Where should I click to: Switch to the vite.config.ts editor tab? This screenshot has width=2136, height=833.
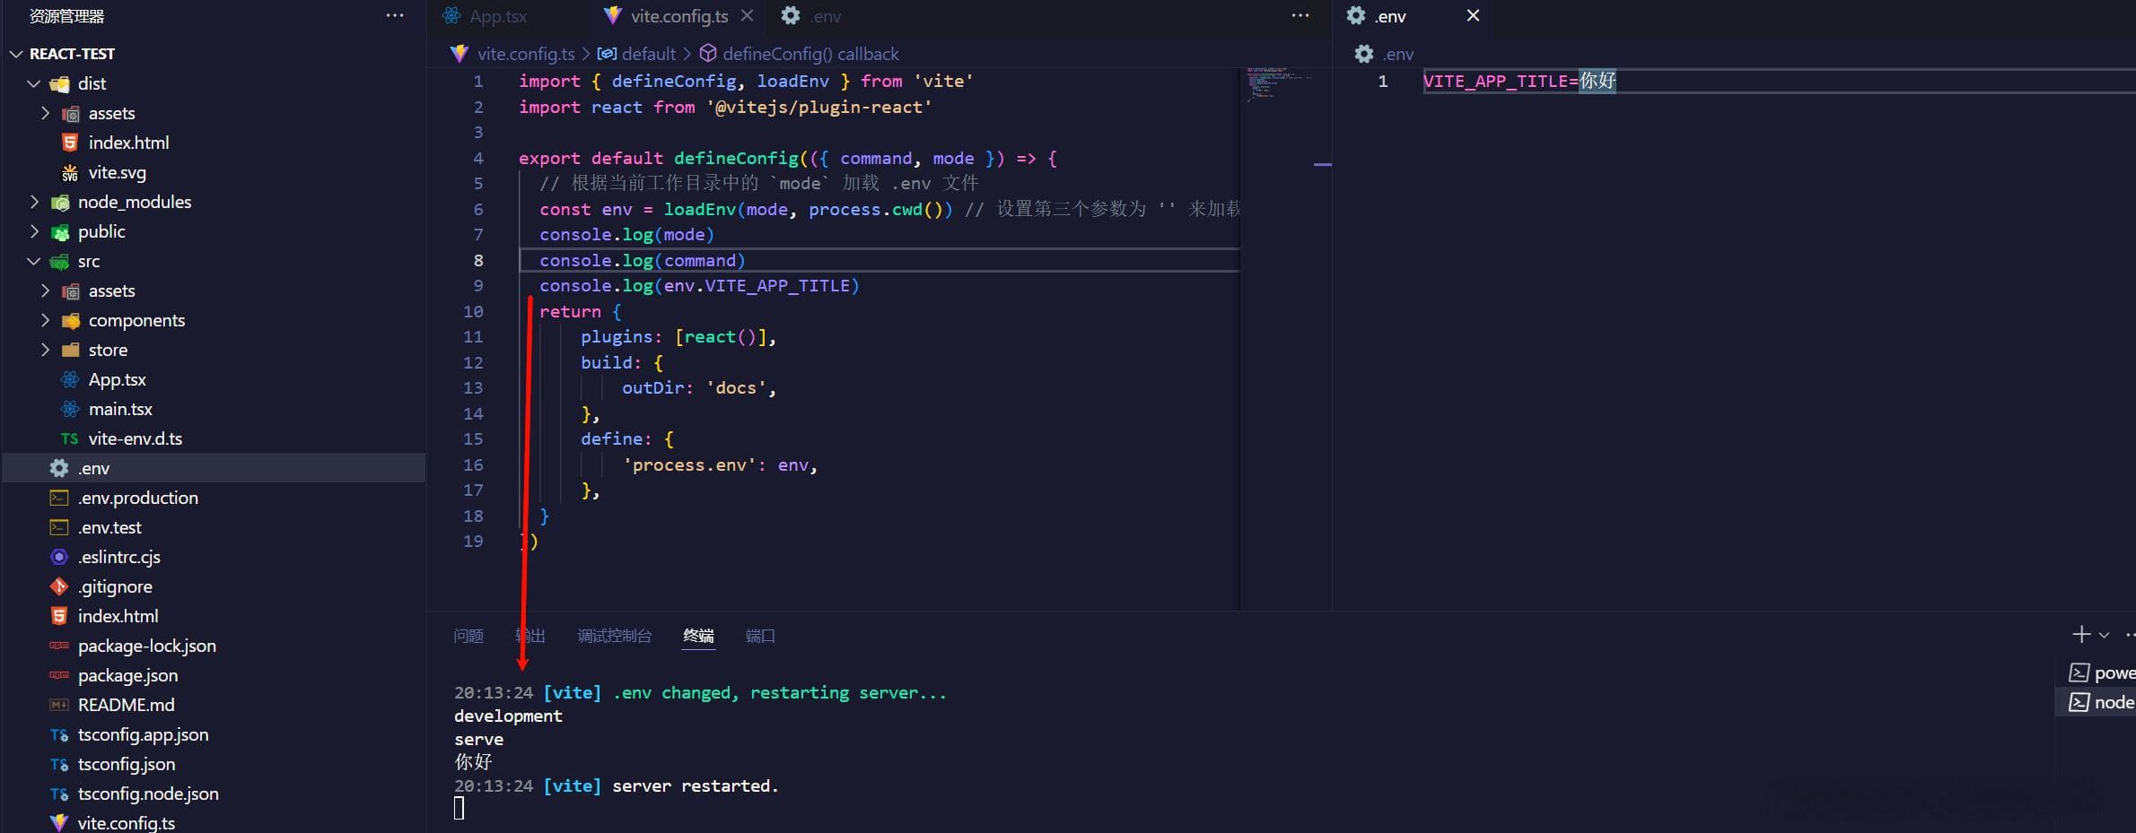pos(679,16)
